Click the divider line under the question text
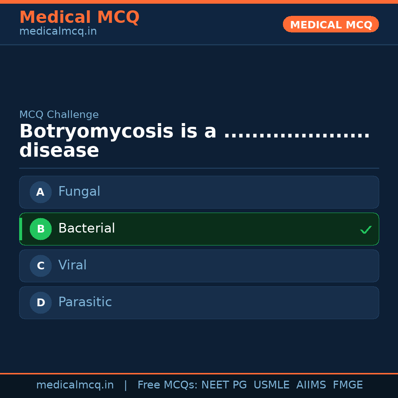Screen dimensions: 398x398 pos(199,168)
